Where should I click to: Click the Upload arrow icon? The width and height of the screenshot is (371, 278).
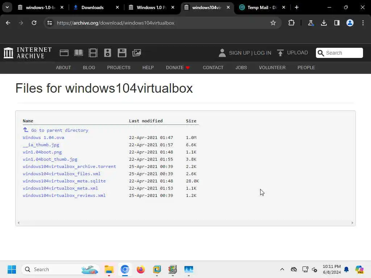pyautogui.click(x=280, y=53)
